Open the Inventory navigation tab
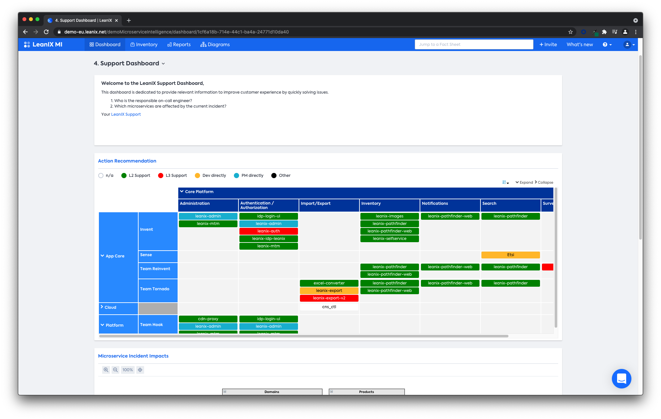 pos(144,45)
